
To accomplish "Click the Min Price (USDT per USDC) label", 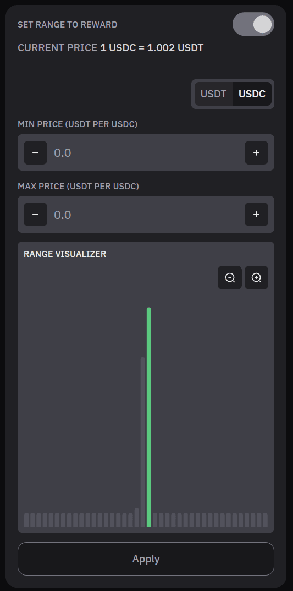I will pos(78,124).
